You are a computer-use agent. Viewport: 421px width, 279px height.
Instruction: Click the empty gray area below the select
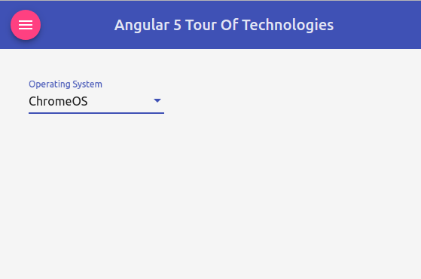pyautogui.click(x=211, y=196)
